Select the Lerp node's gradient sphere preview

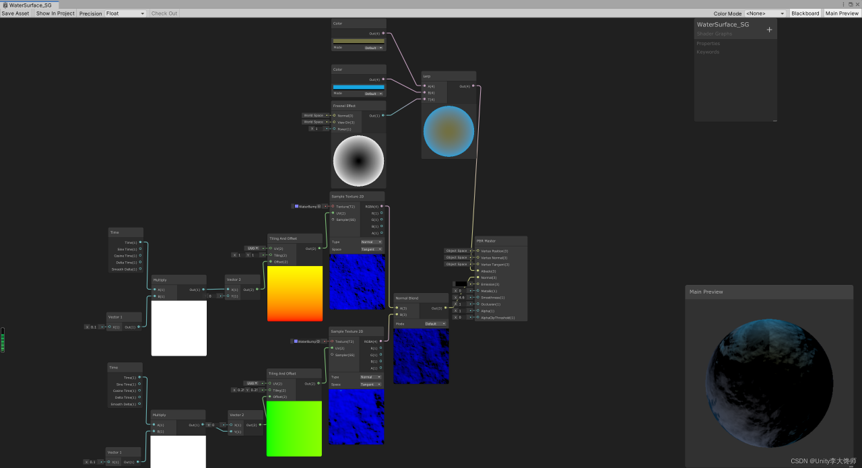click(x=449, y=131)
